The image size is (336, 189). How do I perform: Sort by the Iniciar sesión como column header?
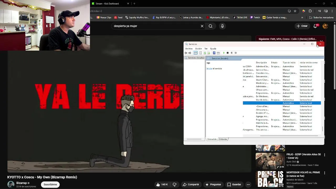click(x=309, y=63)
